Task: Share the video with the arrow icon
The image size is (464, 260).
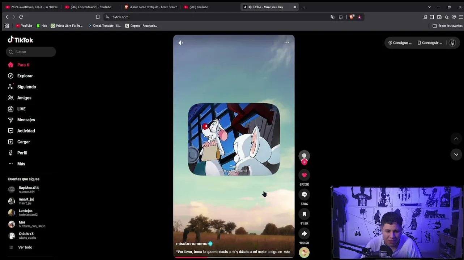Action: point(304,234)
